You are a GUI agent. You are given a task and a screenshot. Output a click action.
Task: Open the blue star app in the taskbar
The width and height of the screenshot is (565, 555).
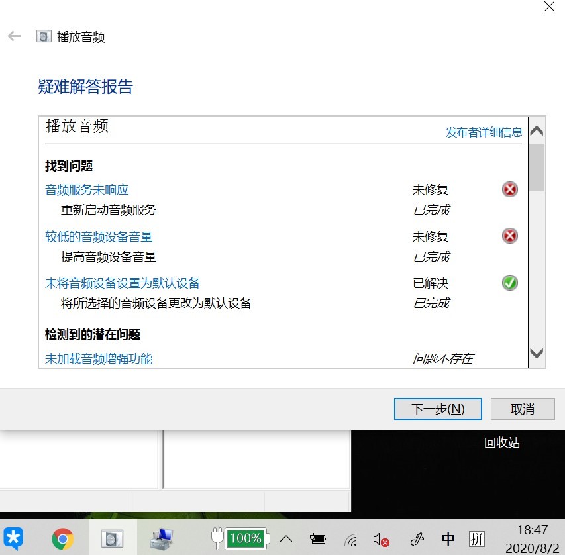click(13, 539)
